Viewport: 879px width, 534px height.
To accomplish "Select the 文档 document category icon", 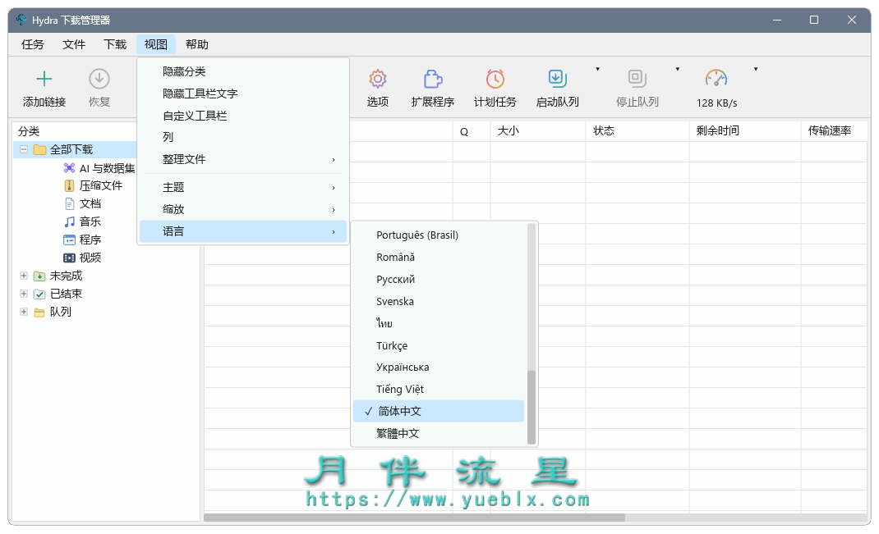I will 69,203.
